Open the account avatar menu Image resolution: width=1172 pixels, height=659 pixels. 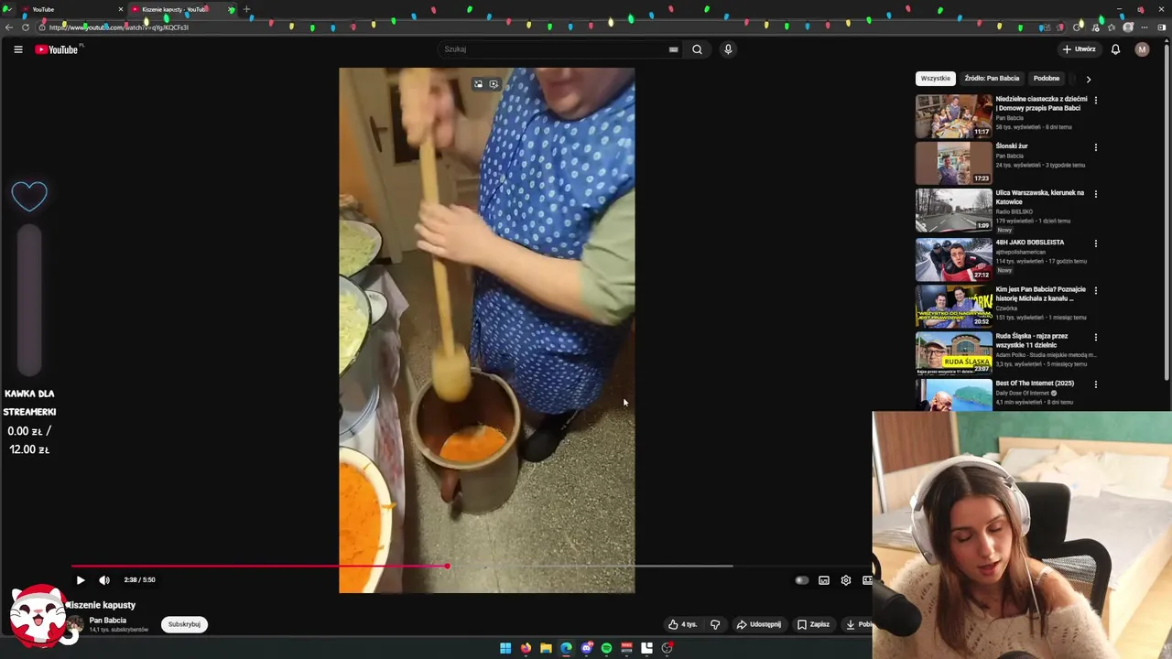coord(1142,49)
